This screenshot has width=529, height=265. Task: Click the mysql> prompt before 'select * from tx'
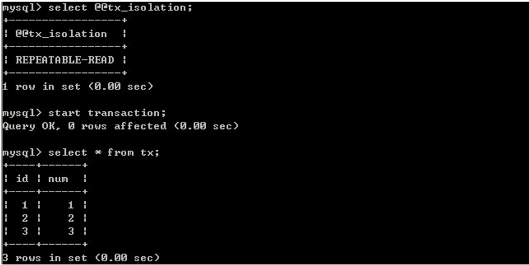coord(21,153)
